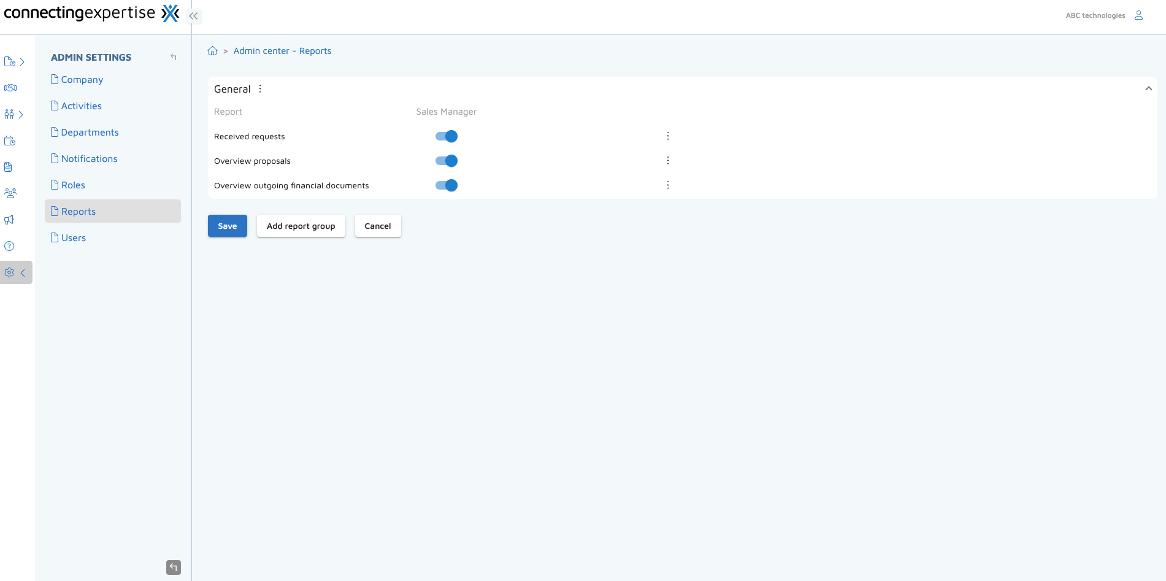Image resolution: width=1166 pixels, height=581 pixels.
Task: Save the report settings
Action: 227,226
